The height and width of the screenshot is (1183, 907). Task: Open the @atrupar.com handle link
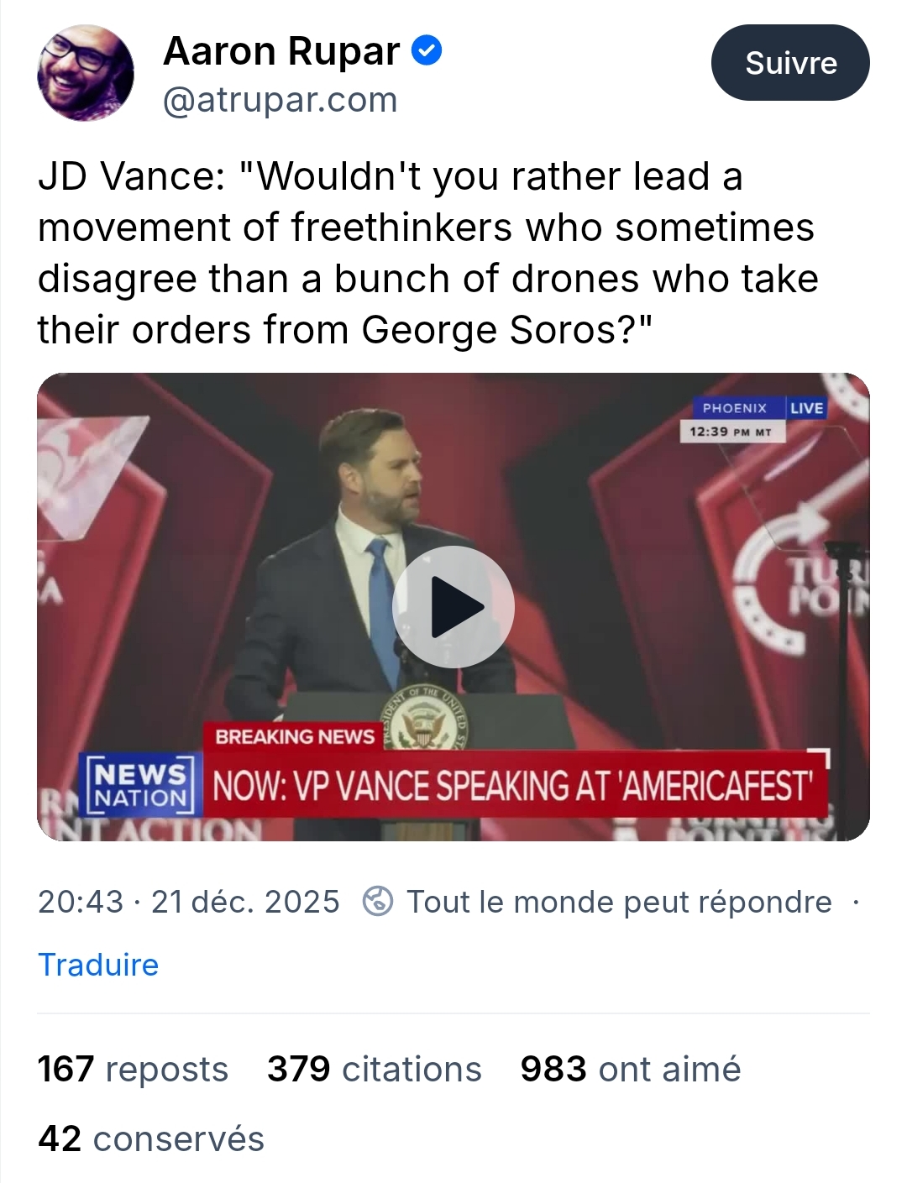click(x=280, y=100)
